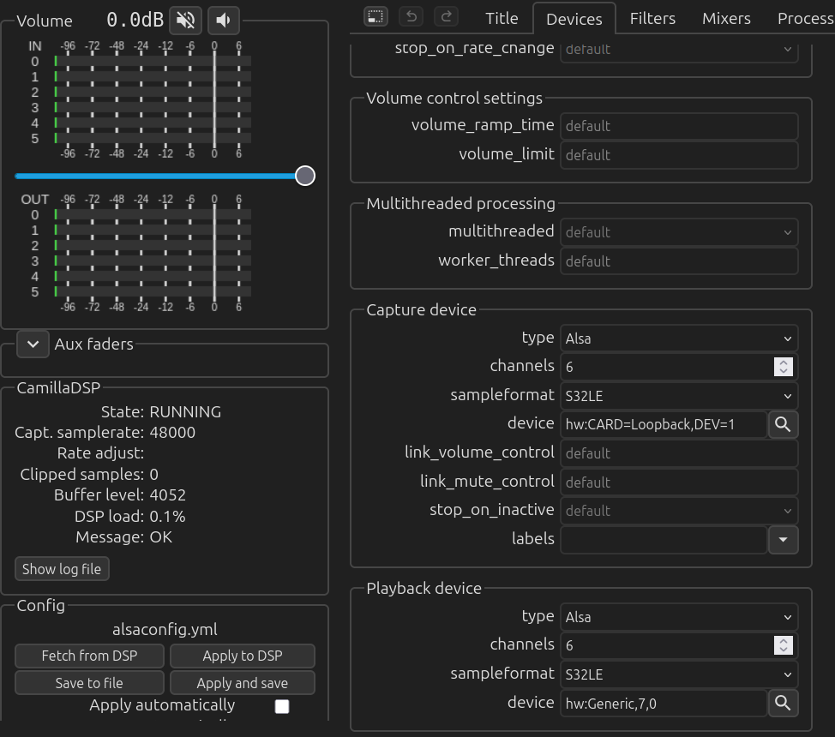835x737 pixels.
Task: Click the playback channels stepper arrows
Action: click(784, 645)
